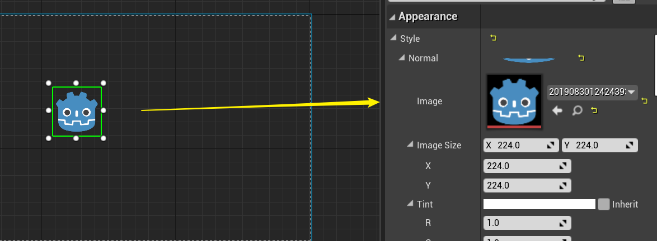Reset the Image row to default
657x241 pixels.
[645, 100]
